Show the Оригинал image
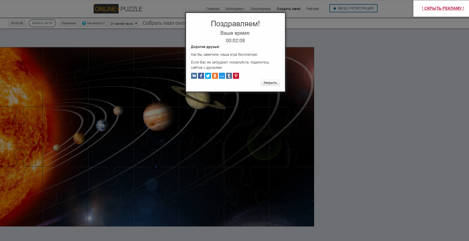469x241 pixels. (x=69, y=23)
